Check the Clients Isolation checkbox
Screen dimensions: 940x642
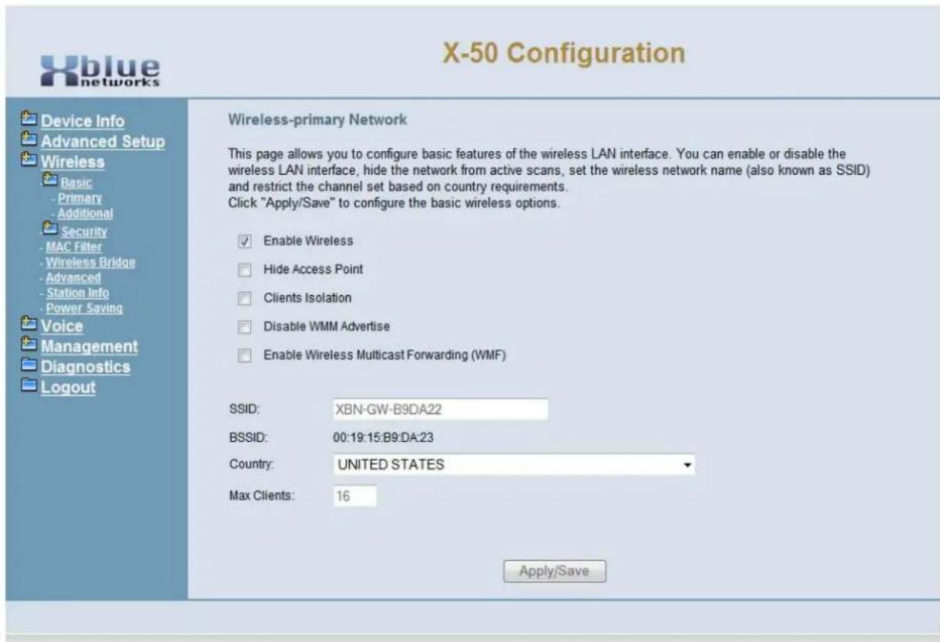[x=244, y=299]
